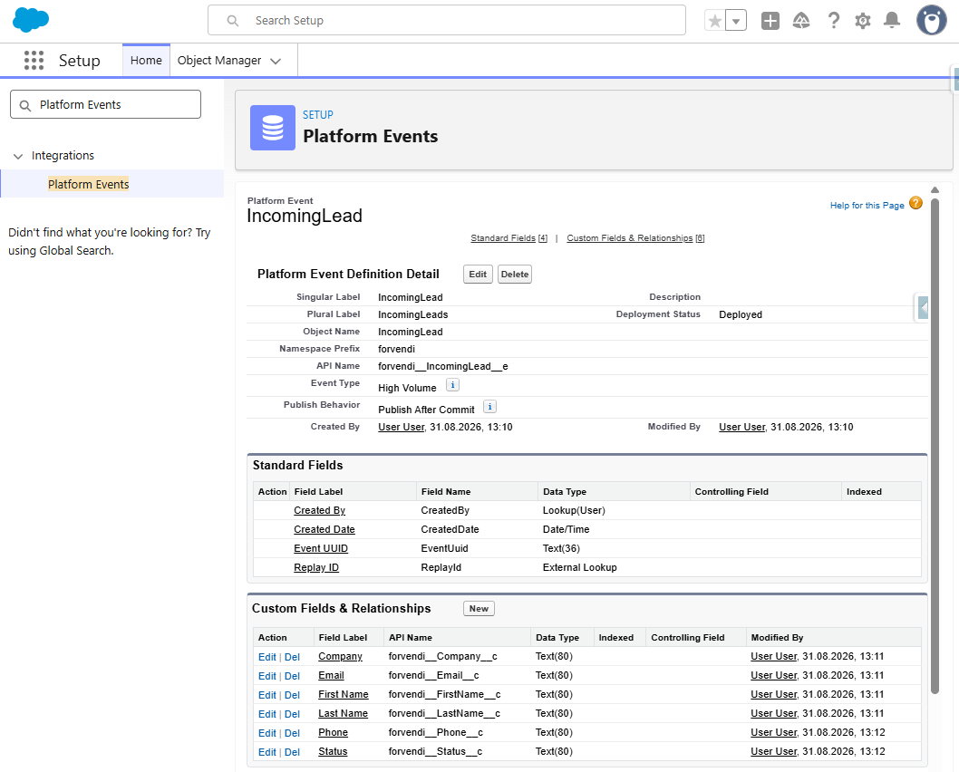Image resolution: width=959 pixels, height=772 pixels.
Task: Click the Favorites star icon
Action: pos(714,21)
